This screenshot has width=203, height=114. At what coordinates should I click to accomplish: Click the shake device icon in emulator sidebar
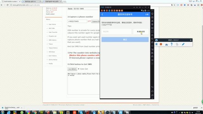click(x=152, y=14)
